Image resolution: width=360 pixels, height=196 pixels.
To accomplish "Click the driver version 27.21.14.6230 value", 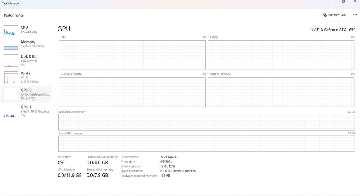I will click(x=169, y=157).
